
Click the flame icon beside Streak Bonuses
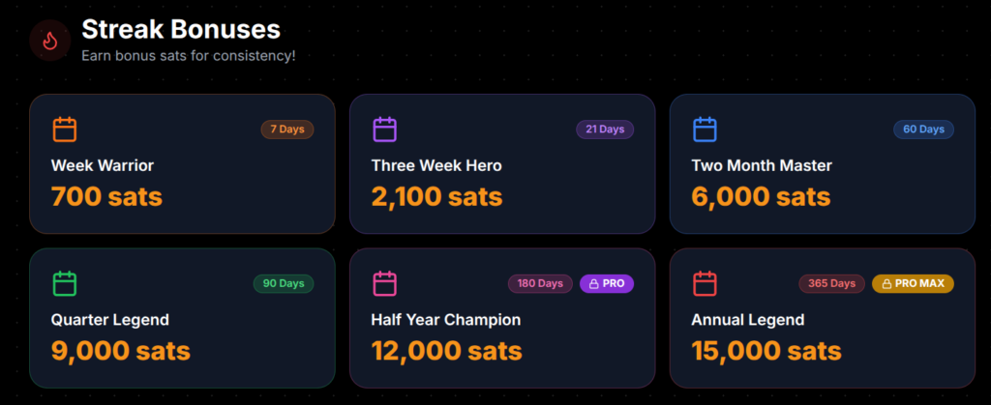[49, 40]
